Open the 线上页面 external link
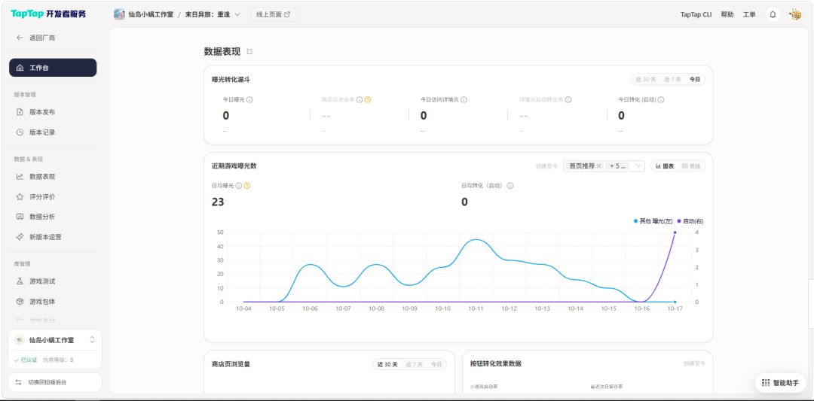 click(274, 14)
